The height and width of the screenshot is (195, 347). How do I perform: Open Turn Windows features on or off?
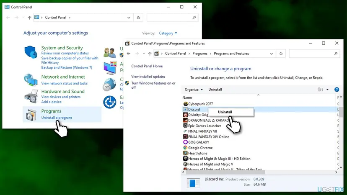[153, 85]
